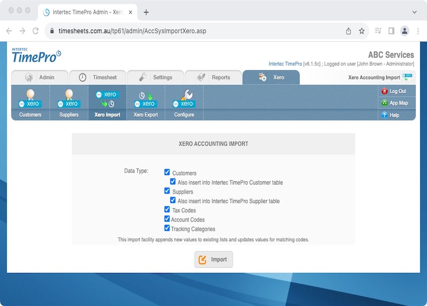Click the green App Map icon
This screenshot has width=427, height=306.
tap(384, 103)
